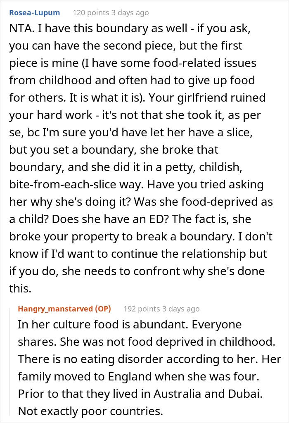The image size is (289, 423).
Task: Click the 120 points score
Action: coord(91,13)
